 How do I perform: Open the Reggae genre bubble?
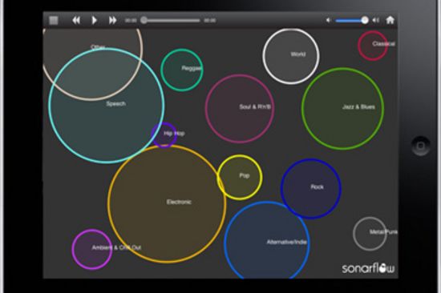(x=182, y=70)
